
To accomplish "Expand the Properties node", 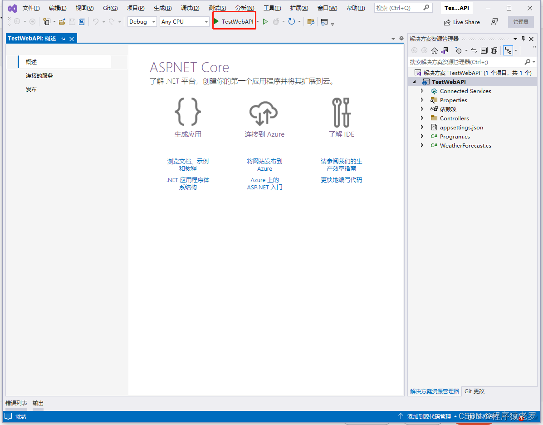I will tap(422, 100).
